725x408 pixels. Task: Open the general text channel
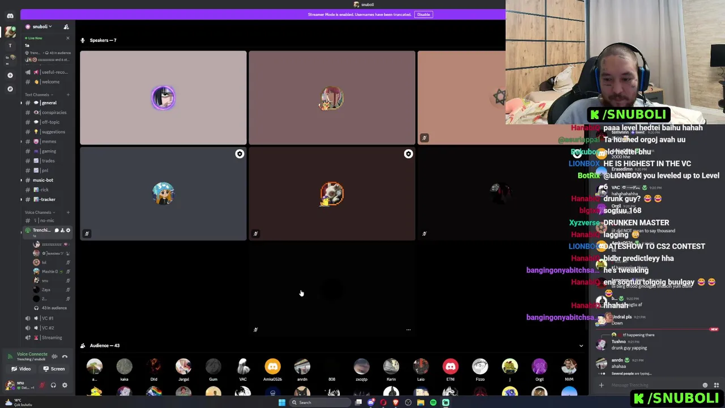coord(48,103)
